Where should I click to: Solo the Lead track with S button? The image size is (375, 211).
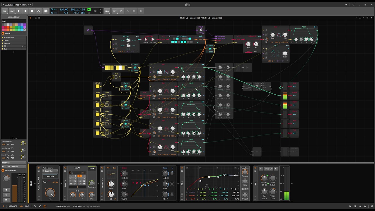[6, 195]
